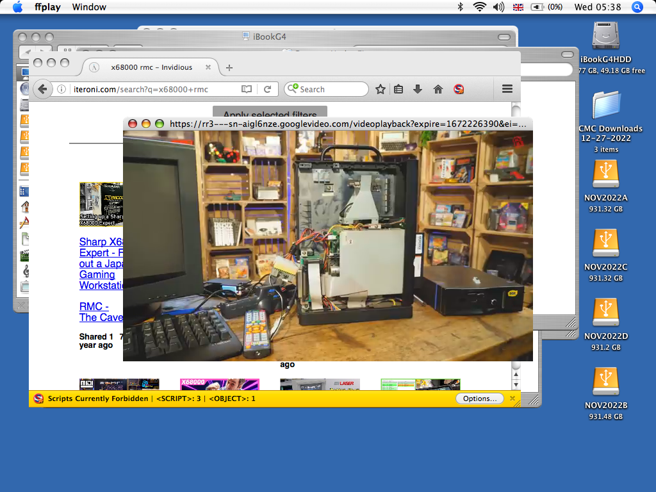Select the x68000 rmc – Invidious tab
Screen dimensions: 656x492
point(151,67)
